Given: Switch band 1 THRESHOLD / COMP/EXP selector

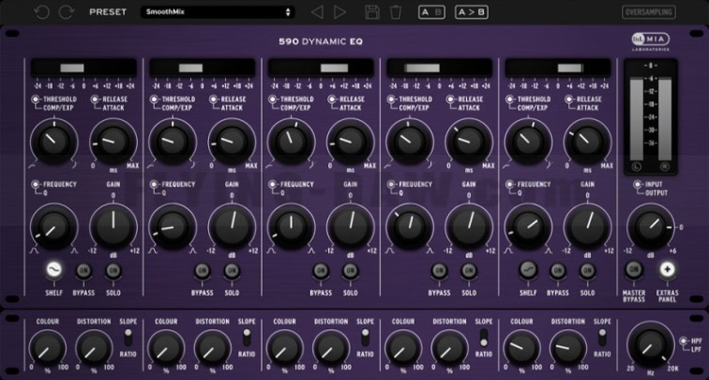Looking at the screenshot, I should pyautogui.click(x=36, y=99).
